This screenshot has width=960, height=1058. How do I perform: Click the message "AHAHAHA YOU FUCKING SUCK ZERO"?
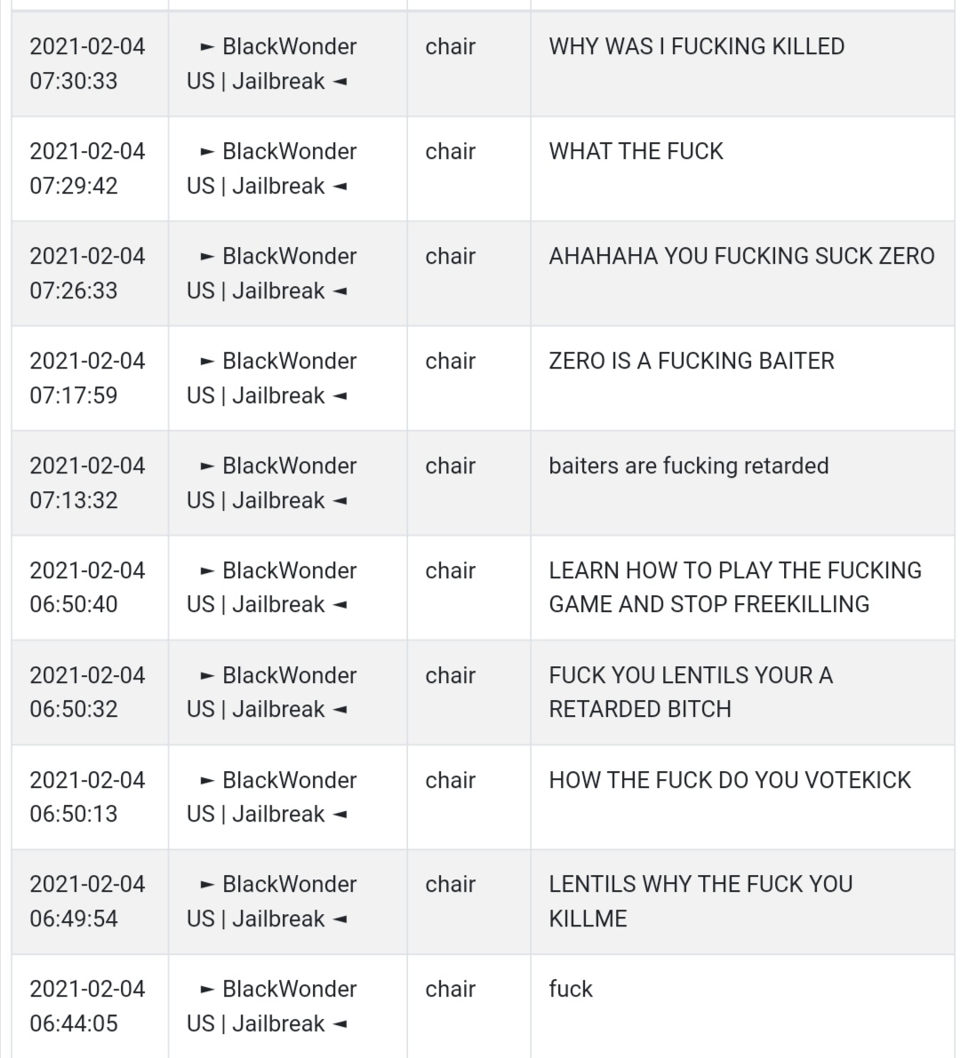[741, 257]
